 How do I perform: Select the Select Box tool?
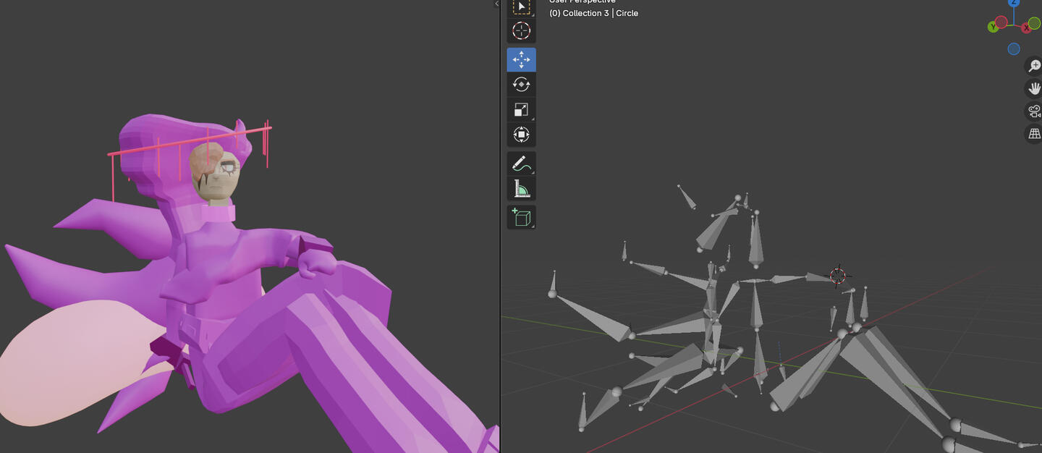tap(521, 7)
